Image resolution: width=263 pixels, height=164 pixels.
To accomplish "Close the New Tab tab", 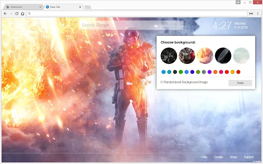I will (x=80, y=7).
